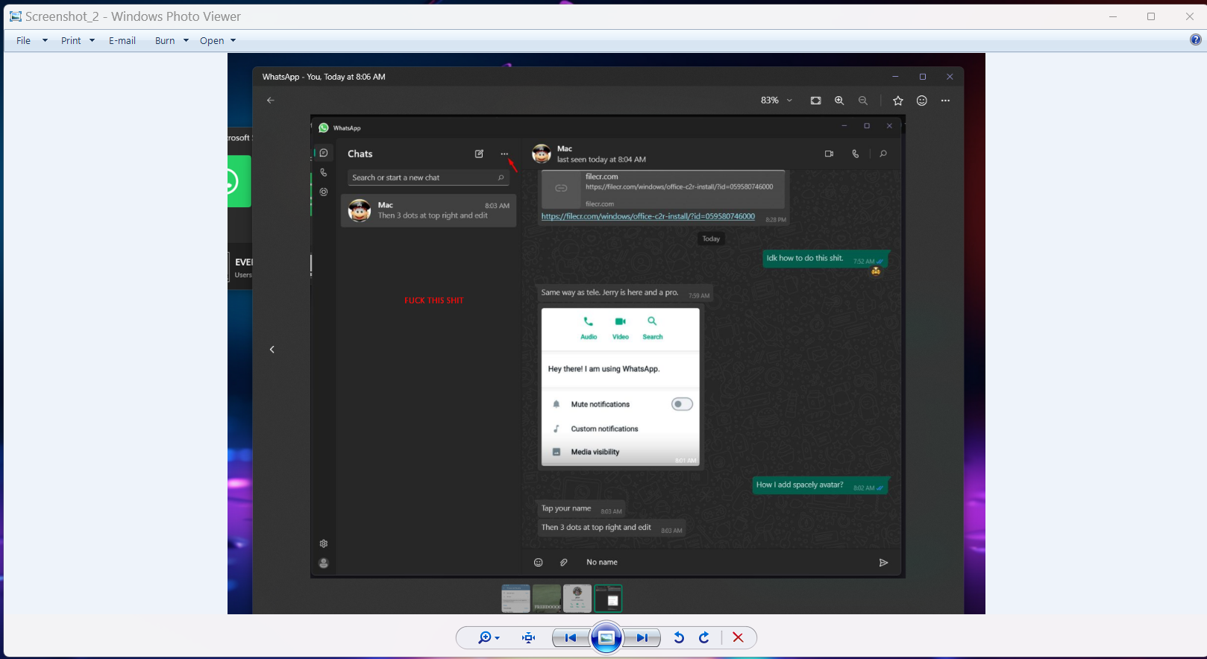This screenshot has width=1207, height=659.
Task: Toggle Mute notifications switch in shared image
Action: (x=682, y=404)
